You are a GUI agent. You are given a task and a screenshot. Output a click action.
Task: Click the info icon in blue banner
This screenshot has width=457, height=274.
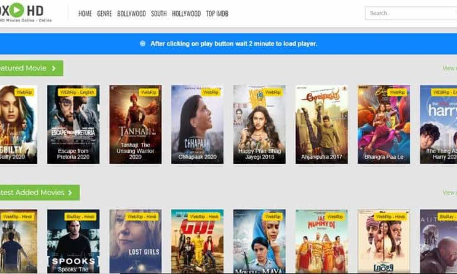[143, 44]
